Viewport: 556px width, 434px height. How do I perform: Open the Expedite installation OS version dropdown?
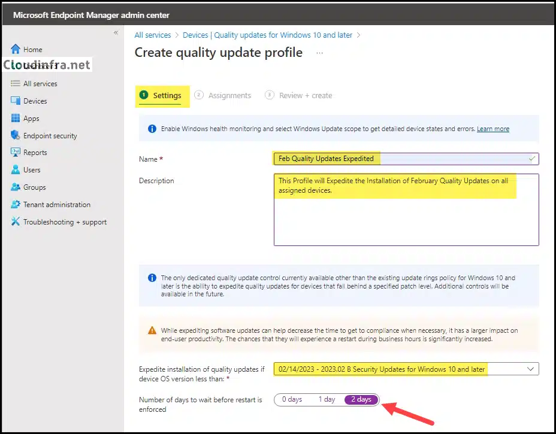(406, 369)
